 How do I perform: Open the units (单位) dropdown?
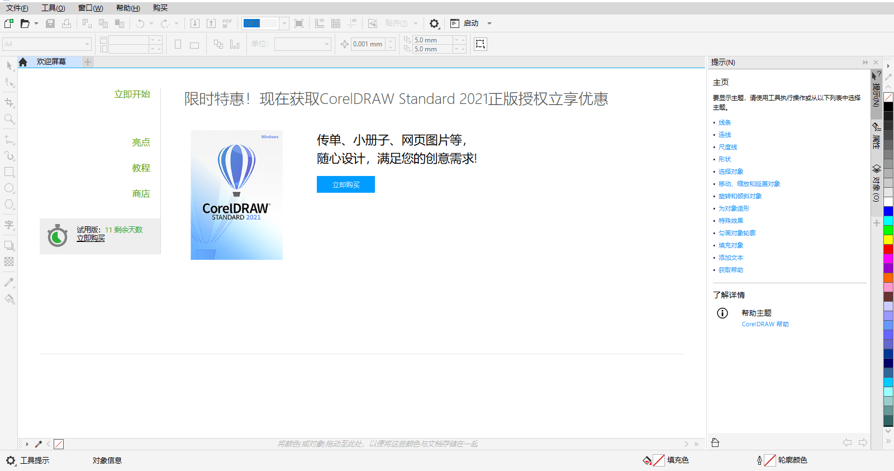[x=327, y=44]
